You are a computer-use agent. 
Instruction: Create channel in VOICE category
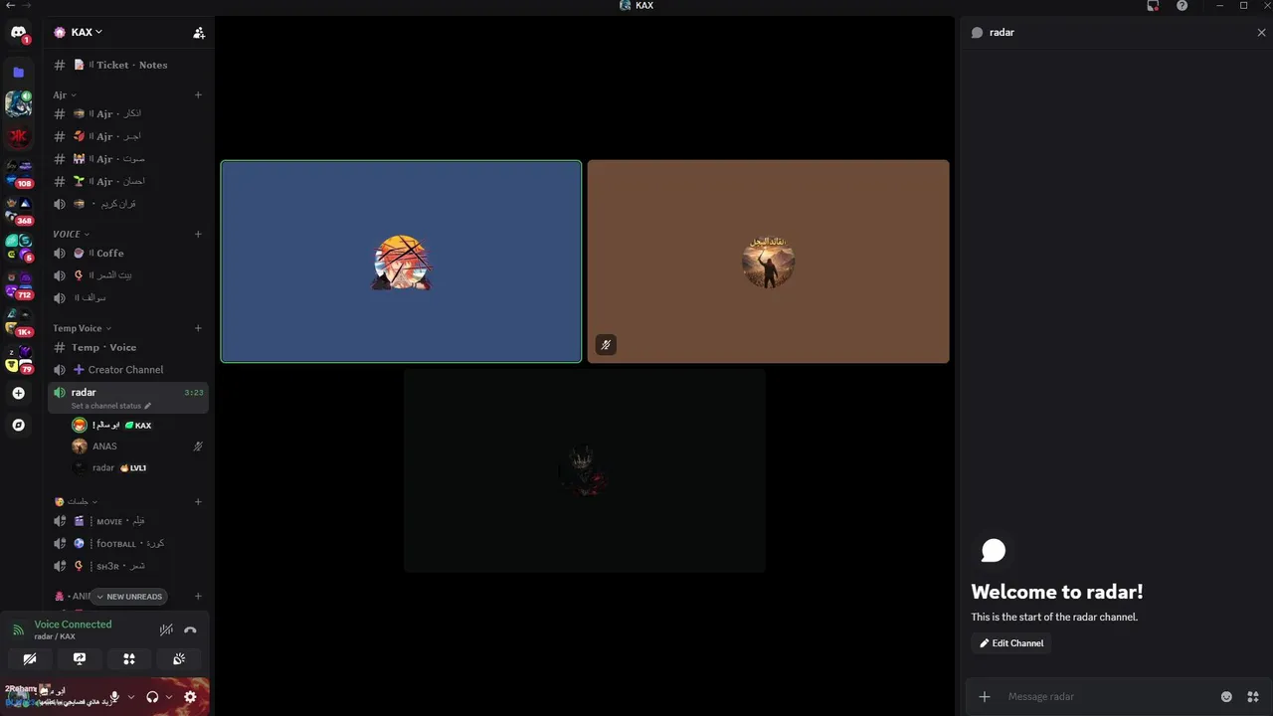click(x=198, y=234)
